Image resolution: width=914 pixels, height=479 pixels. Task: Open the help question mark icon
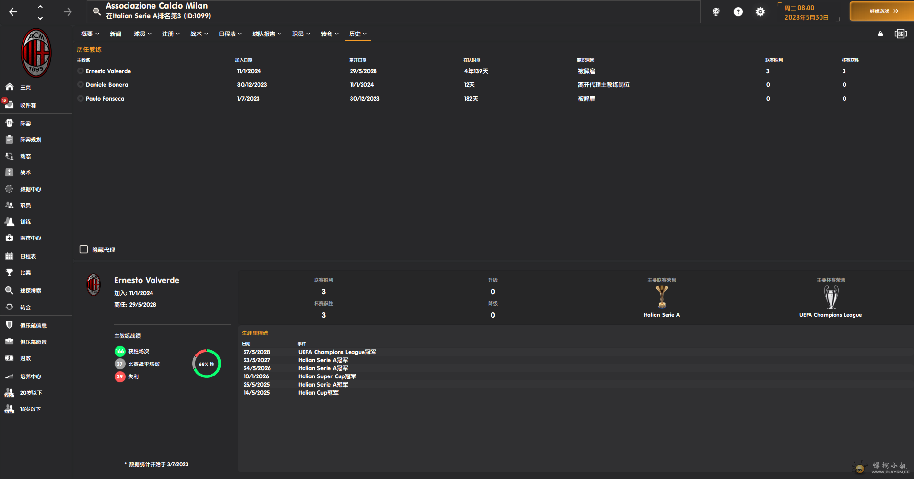738,11
